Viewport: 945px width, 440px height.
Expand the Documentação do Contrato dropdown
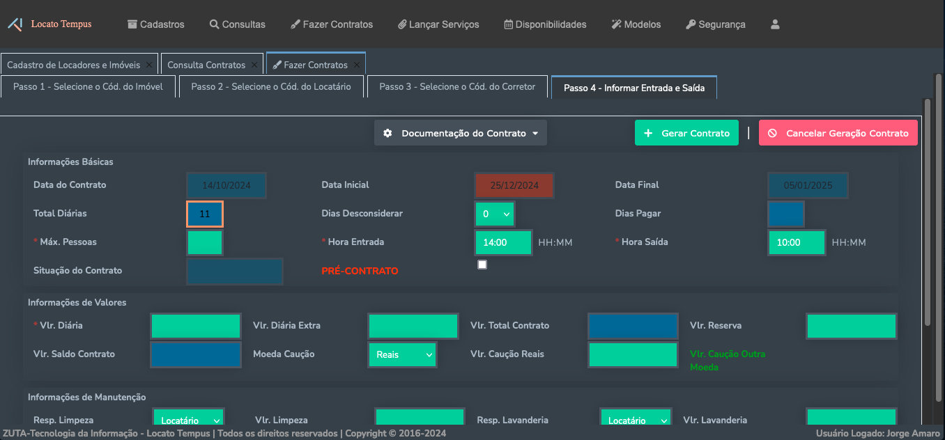(461, 133)
